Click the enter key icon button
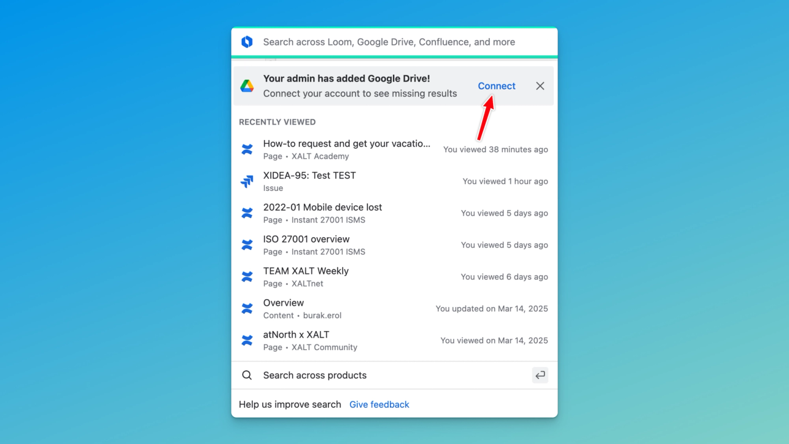Viewport: 789px width, 444px height. point(540,375)
